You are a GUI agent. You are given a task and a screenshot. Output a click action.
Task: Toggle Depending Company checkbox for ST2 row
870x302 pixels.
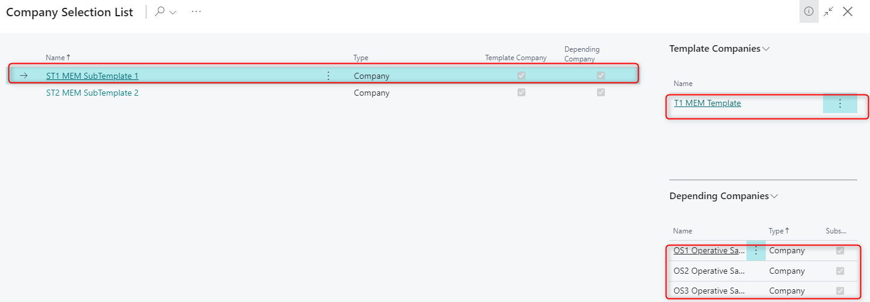pyautogui.click(x=601, y=93)
